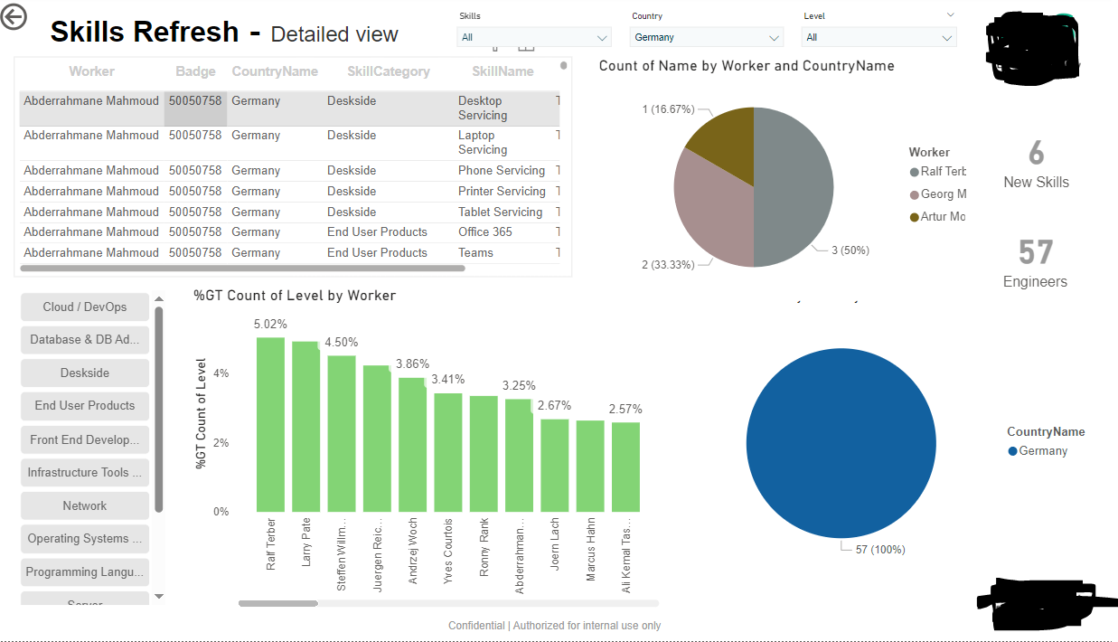Select the Phone Servicing table cell

[502, 170]
